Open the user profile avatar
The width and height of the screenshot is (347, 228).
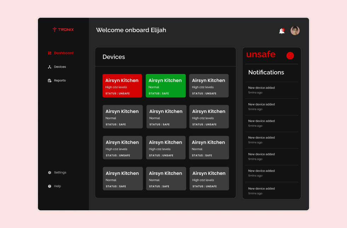tap(295, 31)
